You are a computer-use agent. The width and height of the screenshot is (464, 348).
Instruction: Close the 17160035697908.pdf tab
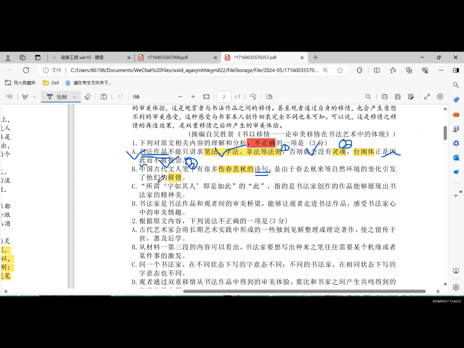click(x=216, y=58)
